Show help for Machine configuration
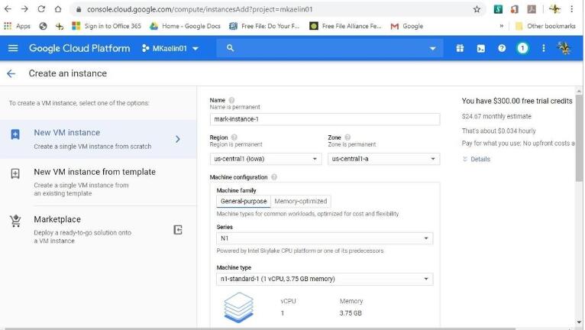This screenshot has width=585, height=330. pyautogui.click(x=274, y=177)
